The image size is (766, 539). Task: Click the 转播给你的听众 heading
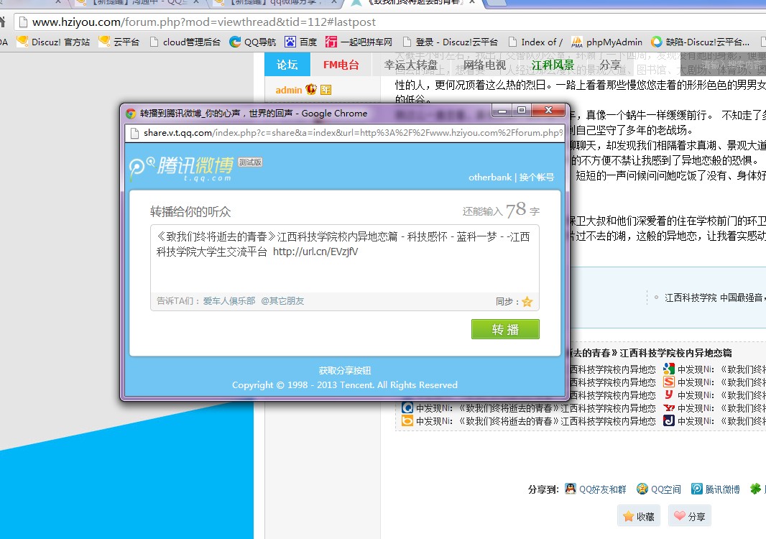click(190, 211)
